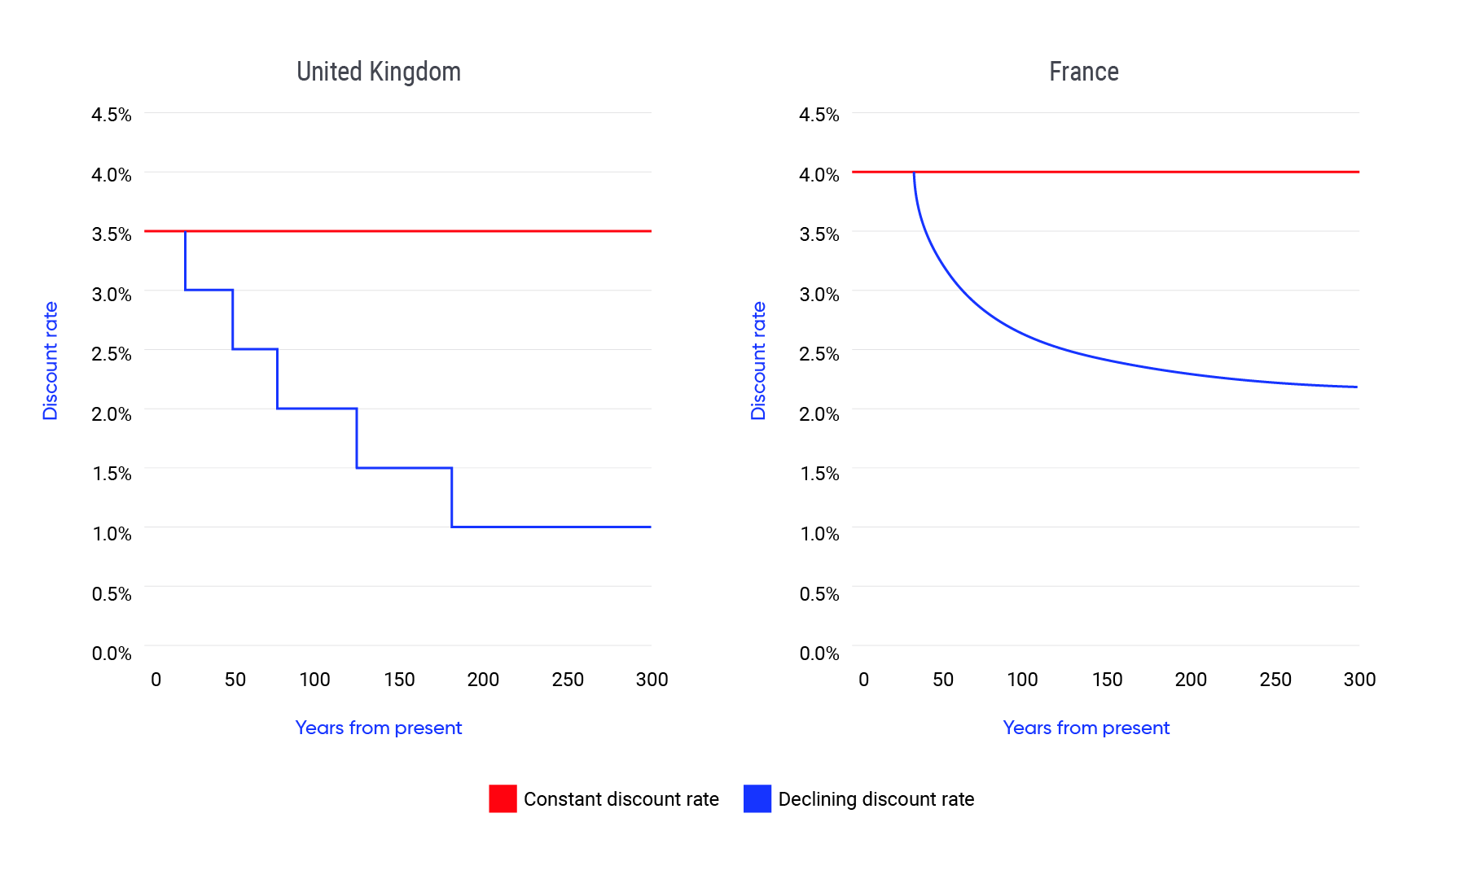
Task: Toggle the Constant discount rate legend label
Action: 621,799
